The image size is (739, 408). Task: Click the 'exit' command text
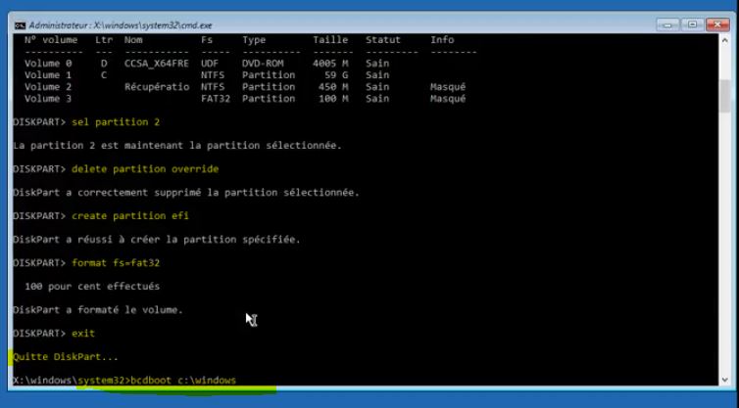(83, 334)
